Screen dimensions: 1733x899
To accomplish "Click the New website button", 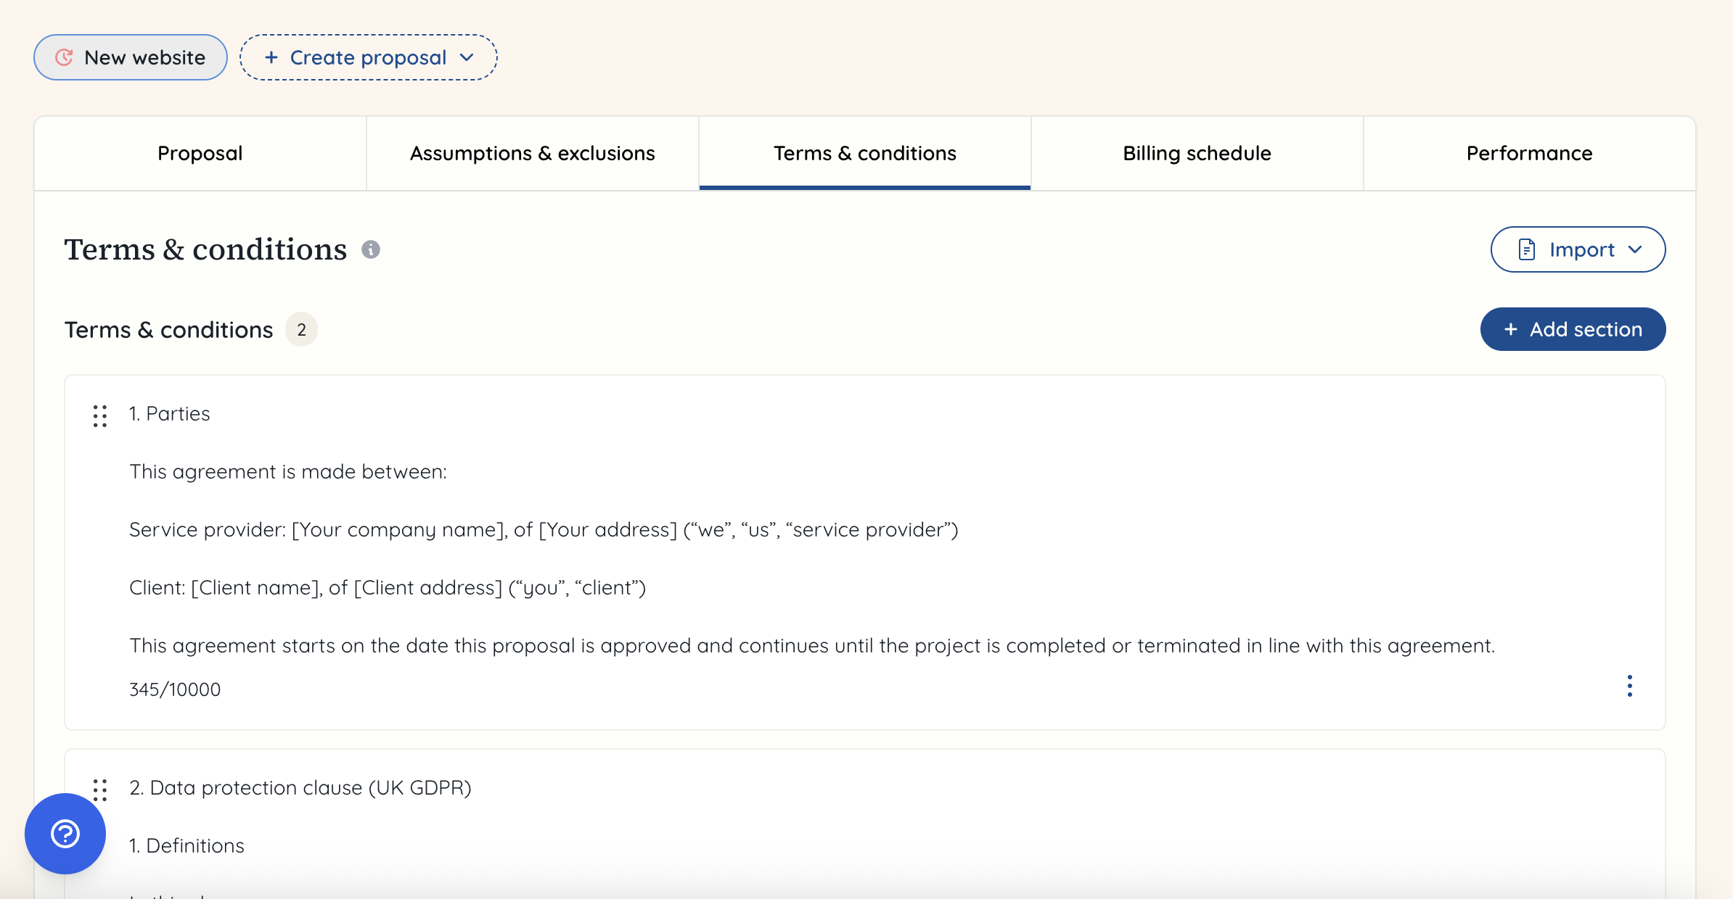I will (x=130, y=57).
